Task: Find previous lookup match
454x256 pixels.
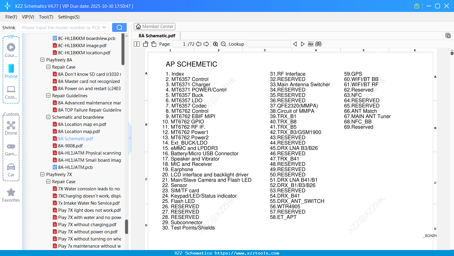Action: [x=295, y=44]
